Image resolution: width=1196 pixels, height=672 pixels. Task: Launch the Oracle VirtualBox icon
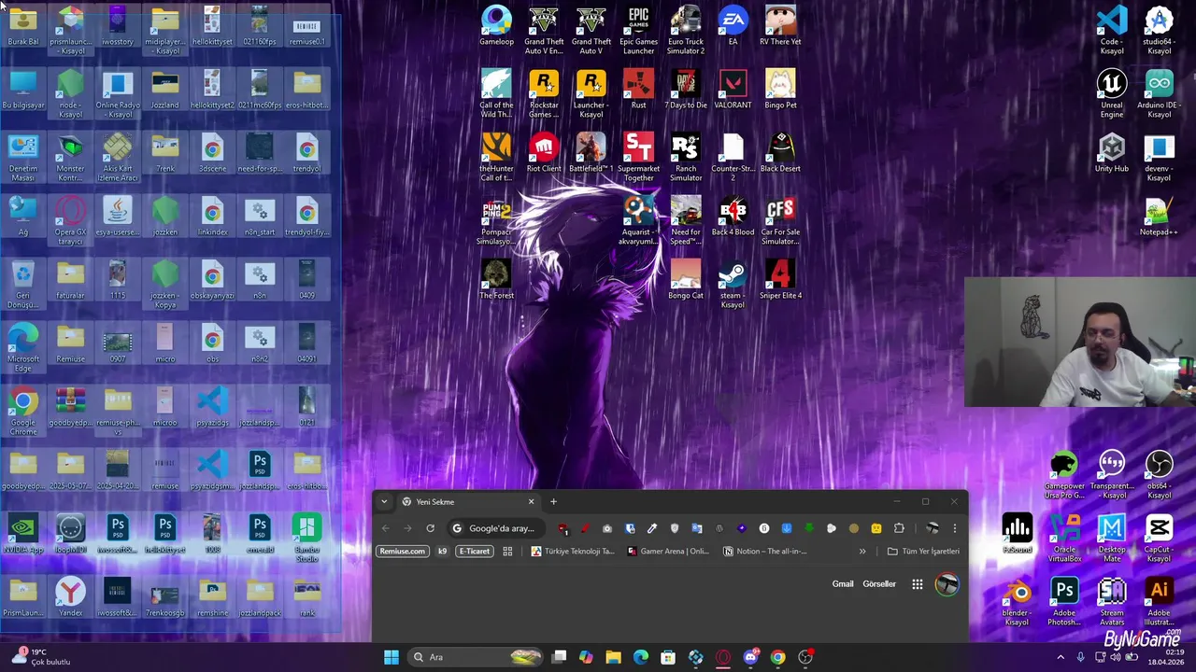[x=1063, y=538]
